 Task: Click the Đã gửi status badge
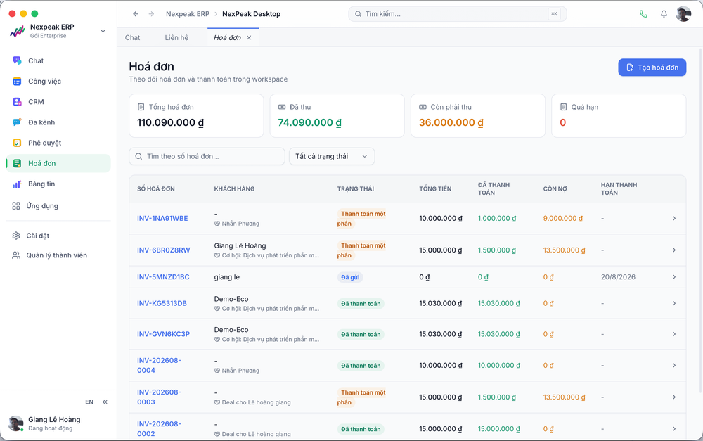tap(350, 277)
